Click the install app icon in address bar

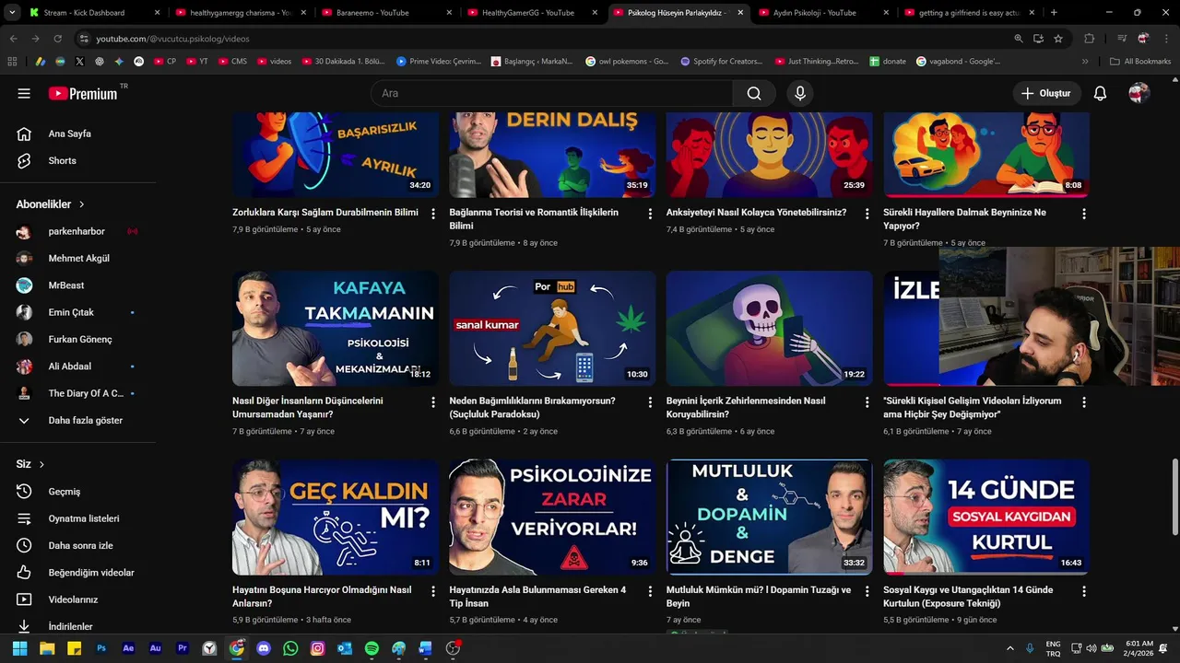tap(1038, 39)
